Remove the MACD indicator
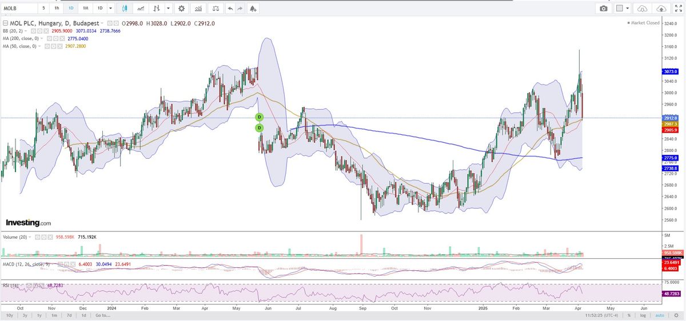Viewport: 686px width, 321px height. tap(73, 264)
